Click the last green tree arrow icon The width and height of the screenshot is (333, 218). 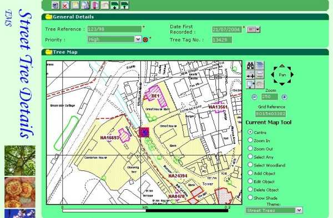coord(124,5)
